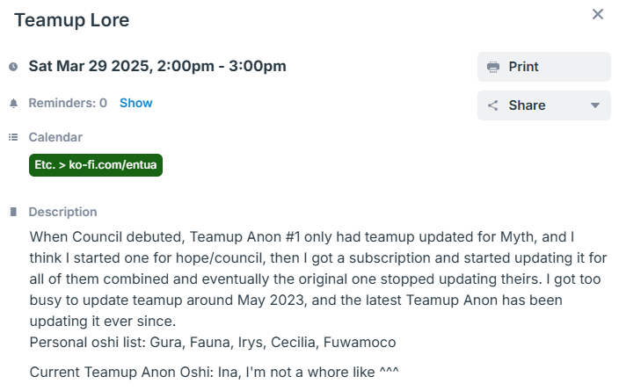Image resolution: width=619 pixels, height=391 pixels.
Task: Click the clock icon beside the event date
Action: [x=13, y=67]
